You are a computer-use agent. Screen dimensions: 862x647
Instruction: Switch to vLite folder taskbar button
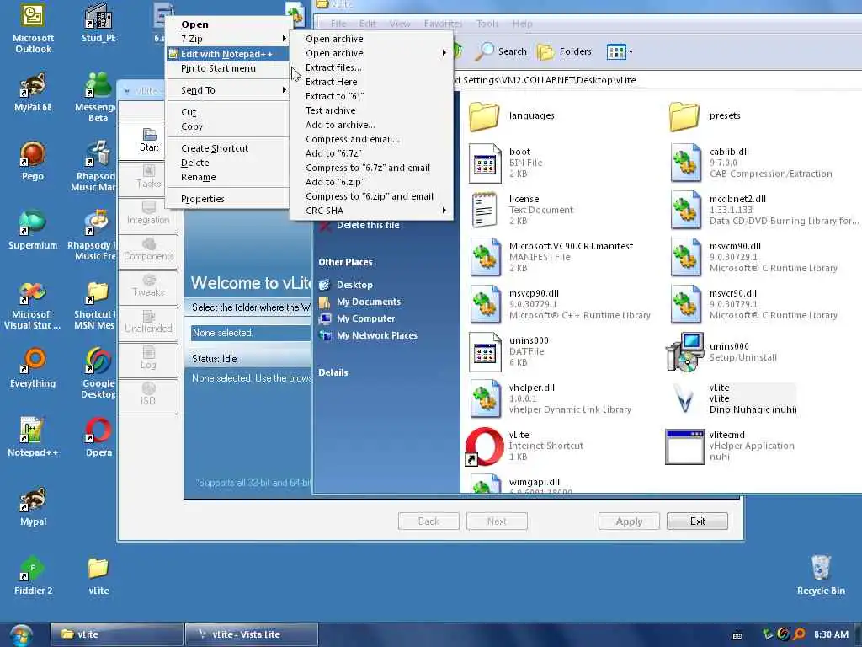(x=116, y=634)
